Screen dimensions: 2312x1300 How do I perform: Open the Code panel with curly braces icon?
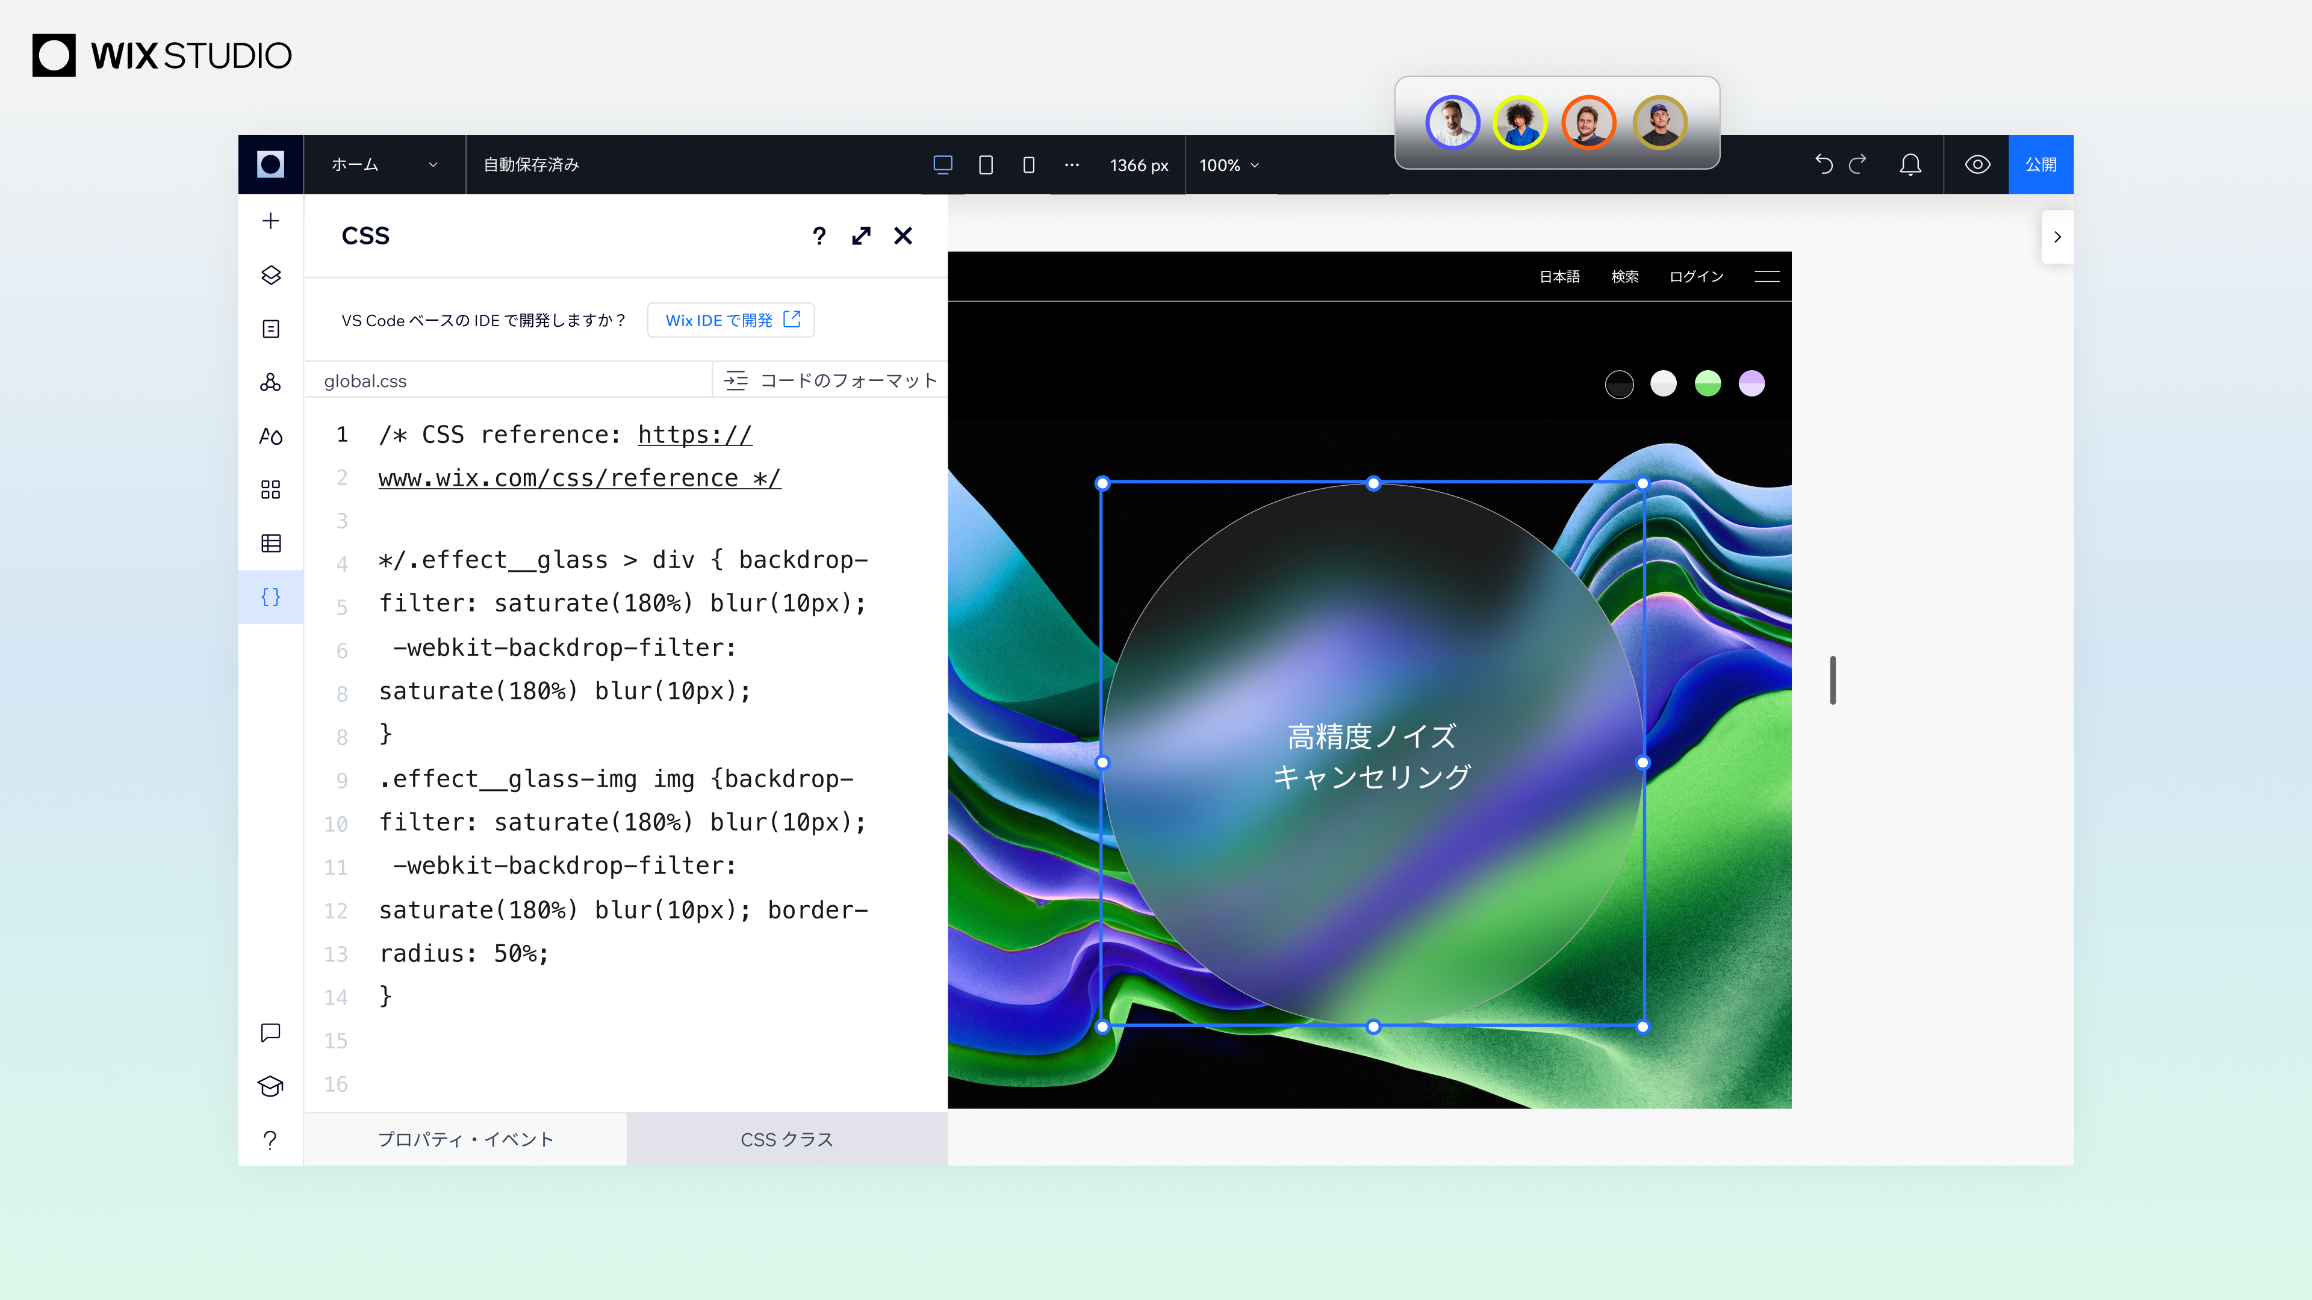click(269, 596)
